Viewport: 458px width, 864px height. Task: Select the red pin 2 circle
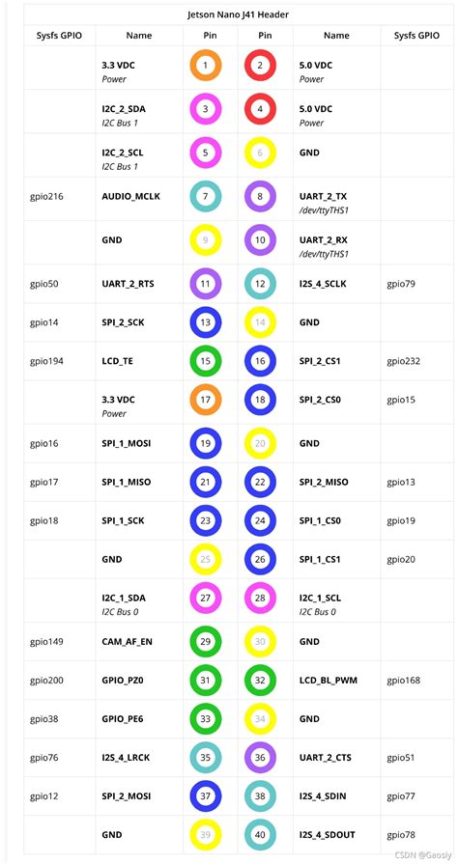pos(261,66)
